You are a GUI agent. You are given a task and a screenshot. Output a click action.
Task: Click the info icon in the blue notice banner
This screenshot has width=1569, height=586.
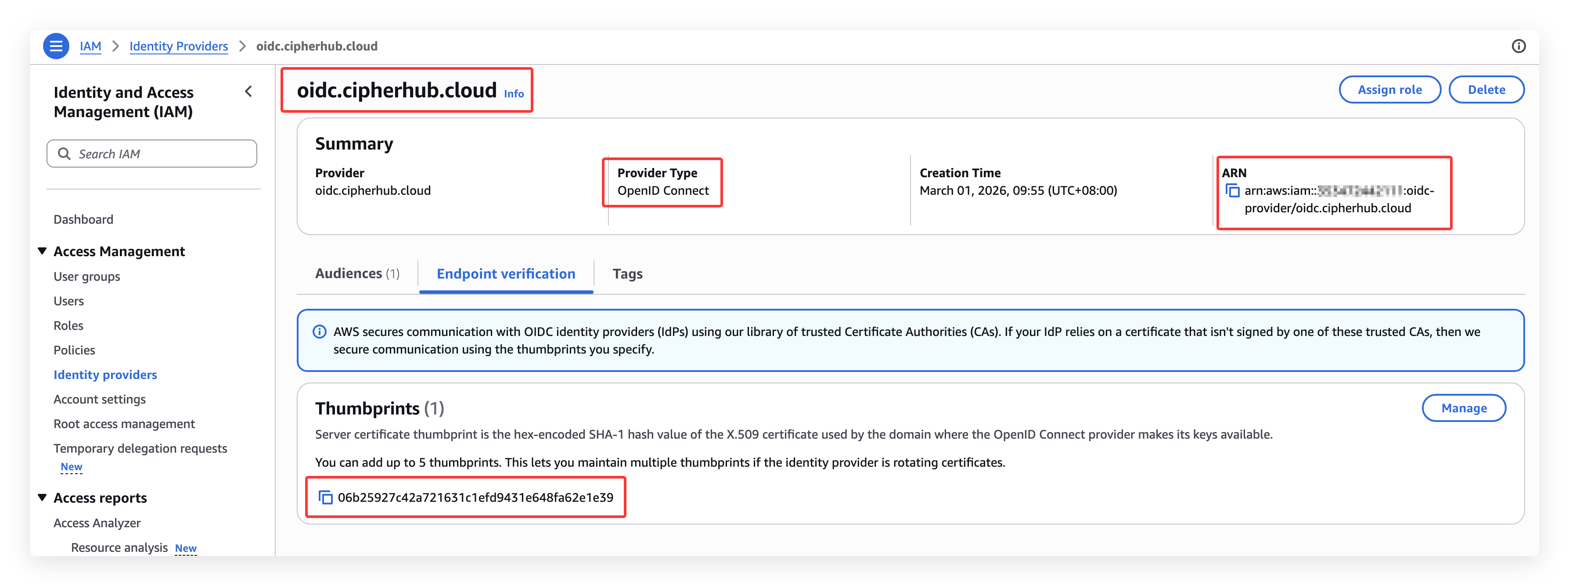(x=319, y=332)
